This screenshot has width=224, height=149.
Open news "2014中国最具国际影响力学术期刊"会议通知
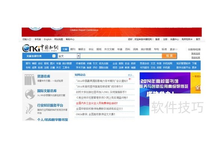point(102,81)
